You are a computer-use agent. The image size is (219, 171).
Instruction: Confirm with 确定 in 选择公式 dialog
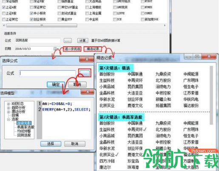coord(56,84)
